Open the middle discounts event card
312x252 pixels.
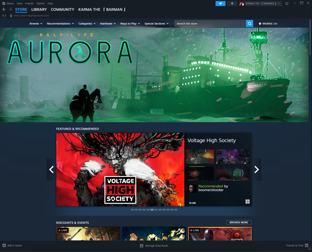tap(154, 233)
